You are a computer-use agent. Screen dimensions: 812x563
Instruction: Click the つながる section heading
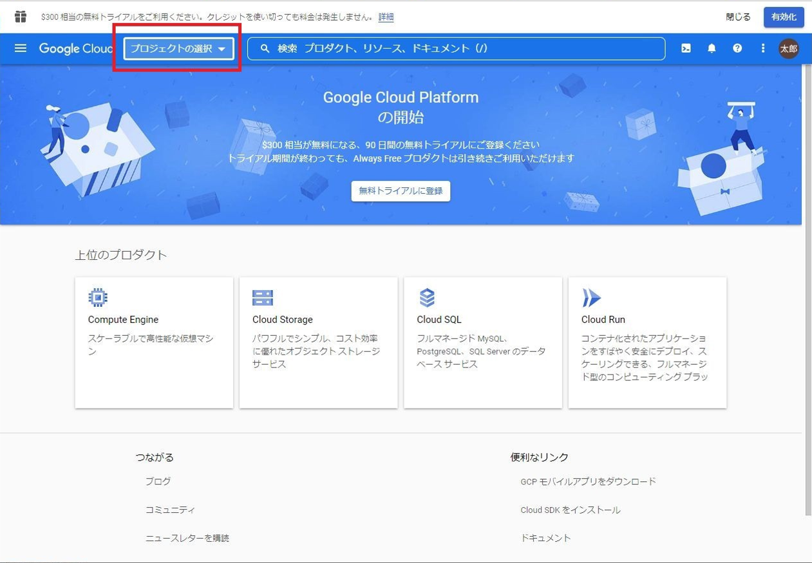point(155,457)
